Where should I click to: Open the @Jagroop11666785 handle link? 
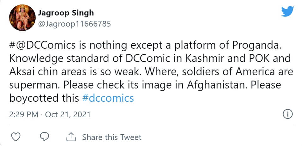point(74,24)
